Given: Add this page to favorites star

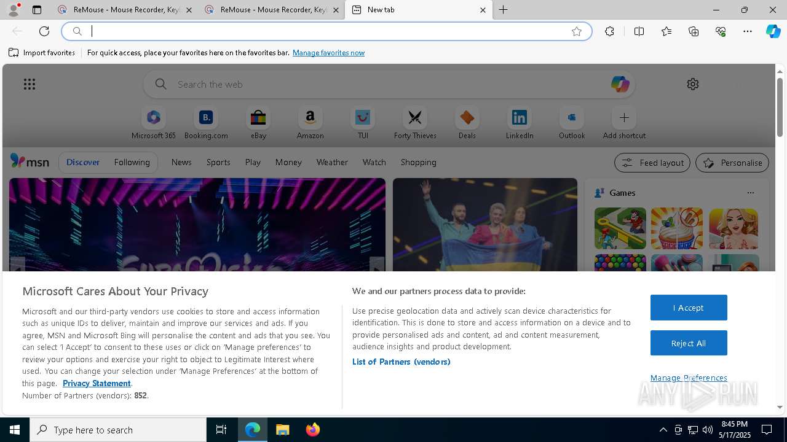Looking at the screenshot, I should [x=576, y=31].
